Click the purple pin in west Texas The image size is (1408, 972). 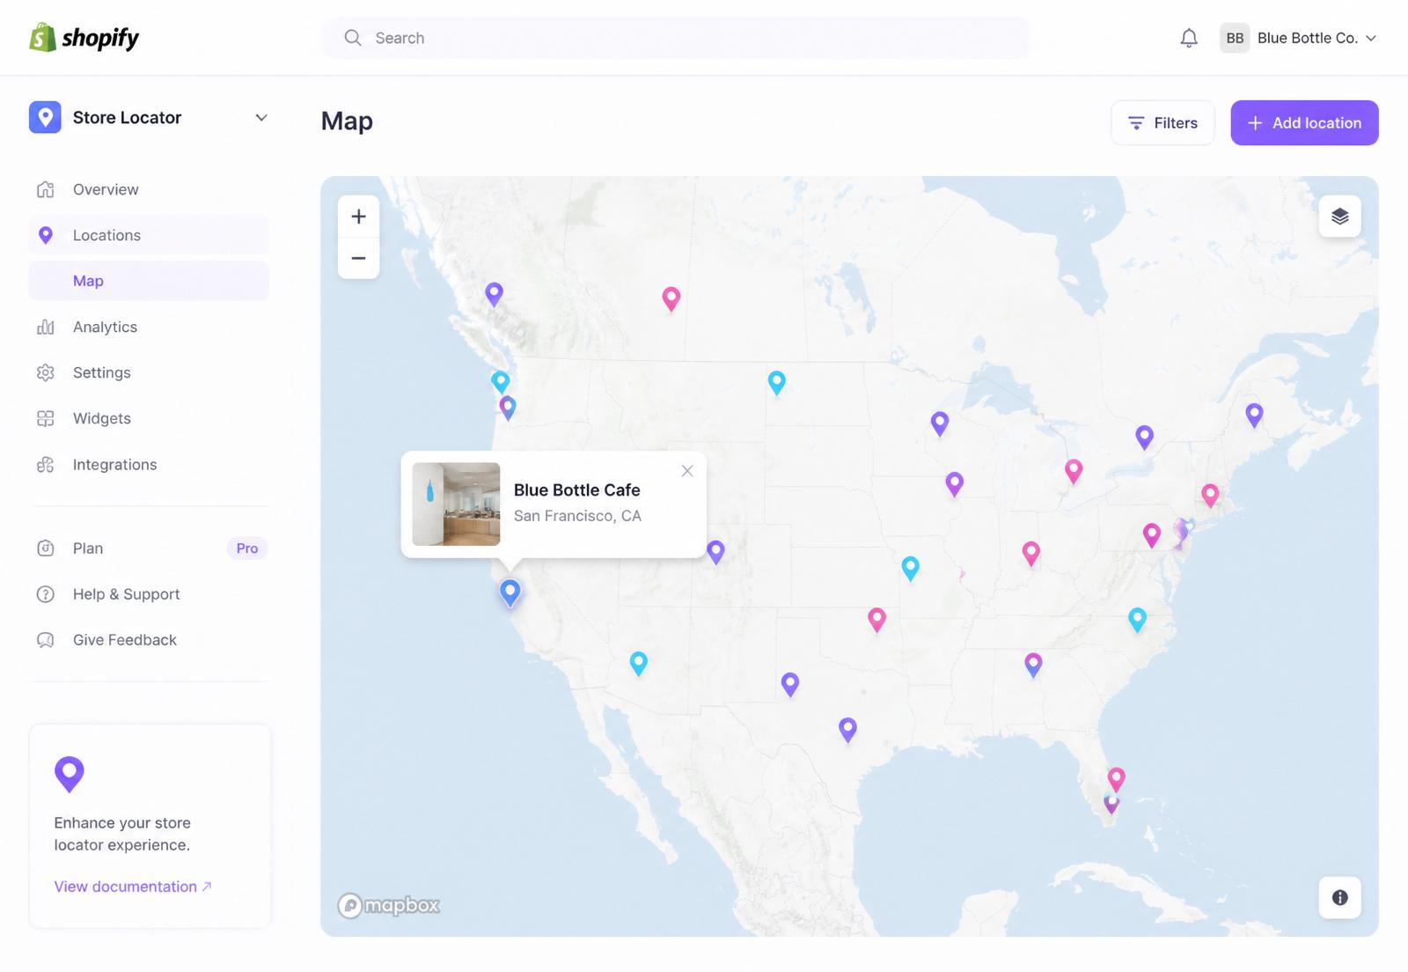coord(790,684)
